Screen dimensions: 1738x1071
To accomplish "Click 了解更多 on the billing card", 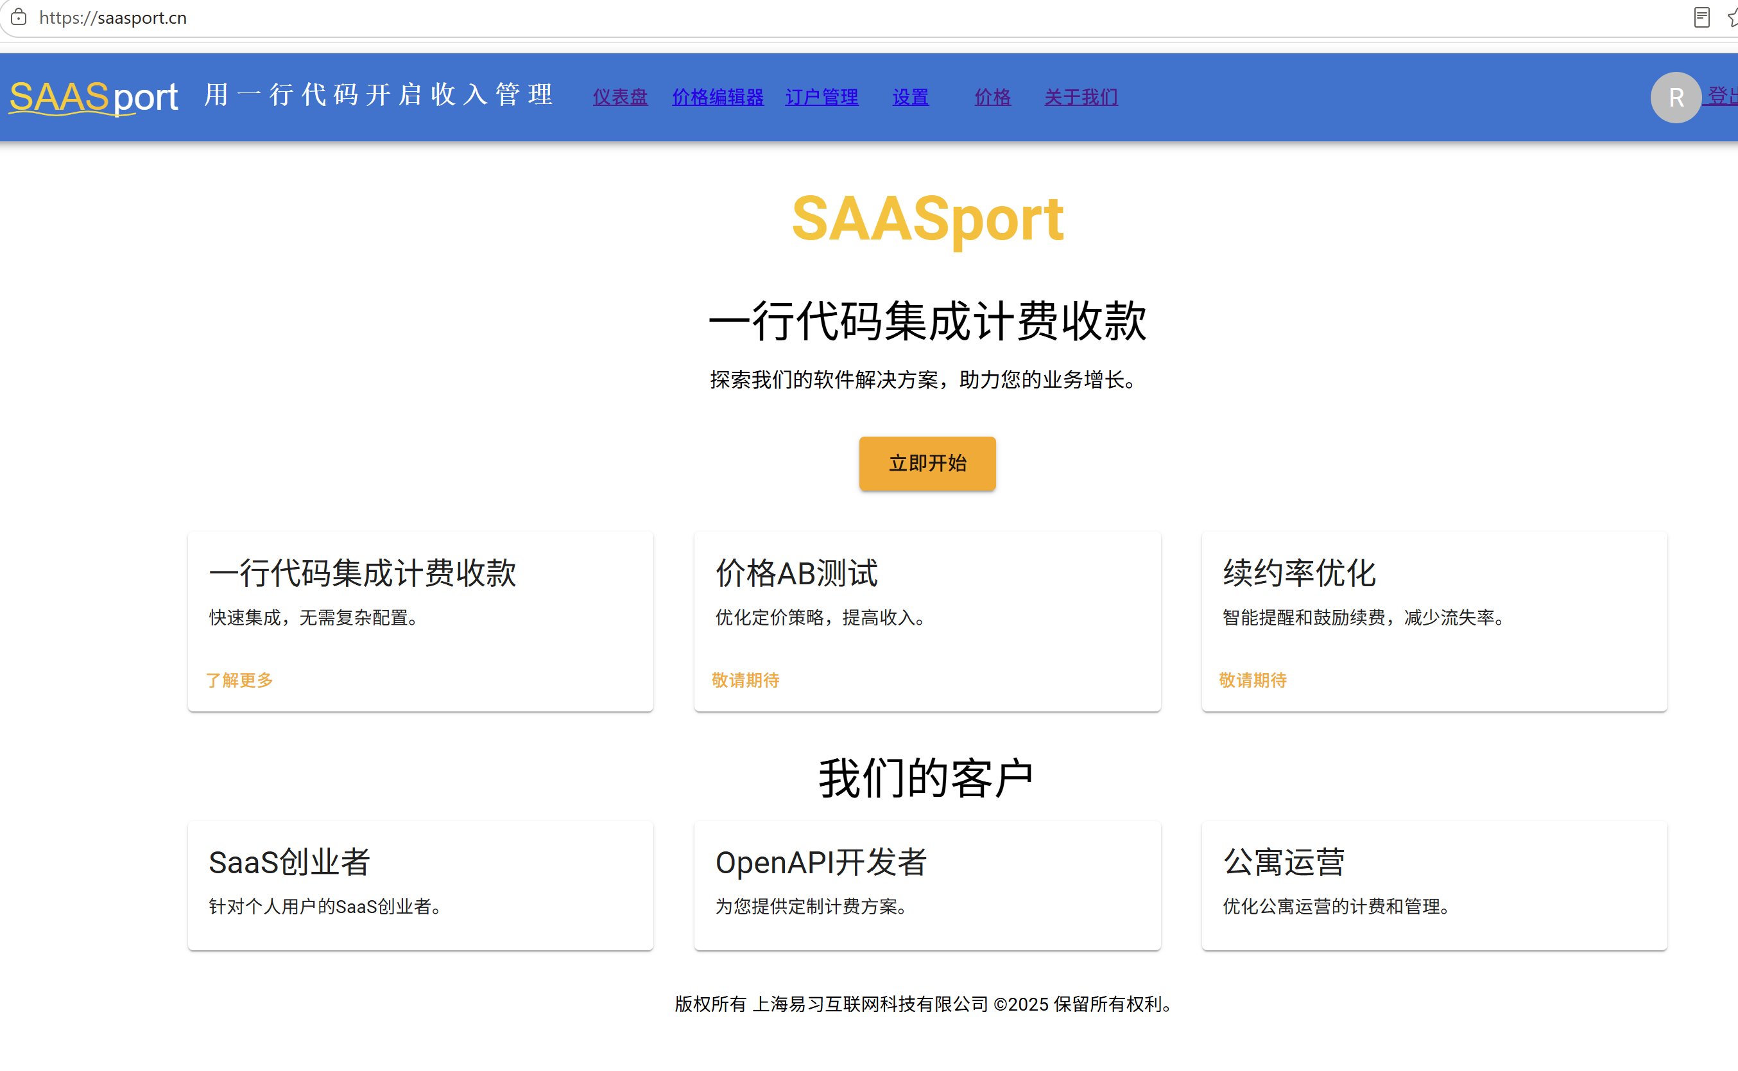I will pyautogui.click(x=239, y=680).
